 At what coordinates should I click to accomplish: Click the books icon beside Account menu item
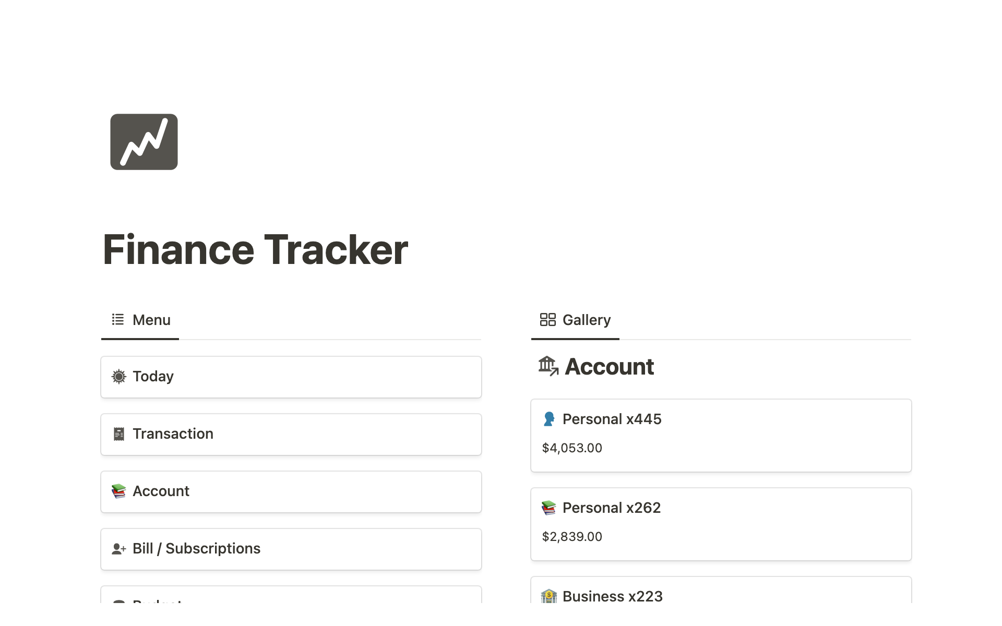[x=118, y=491]
